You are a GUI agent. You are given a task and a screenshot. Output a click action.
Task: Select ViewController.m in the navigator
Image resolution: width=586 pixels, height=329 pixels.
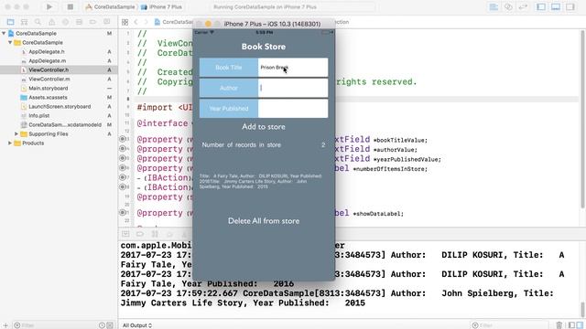pyautogui.click(x=49, y=80)
